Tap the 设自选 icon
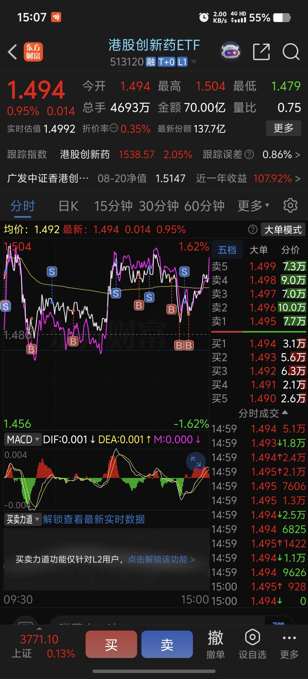308x679 pixels. [252, 645]
